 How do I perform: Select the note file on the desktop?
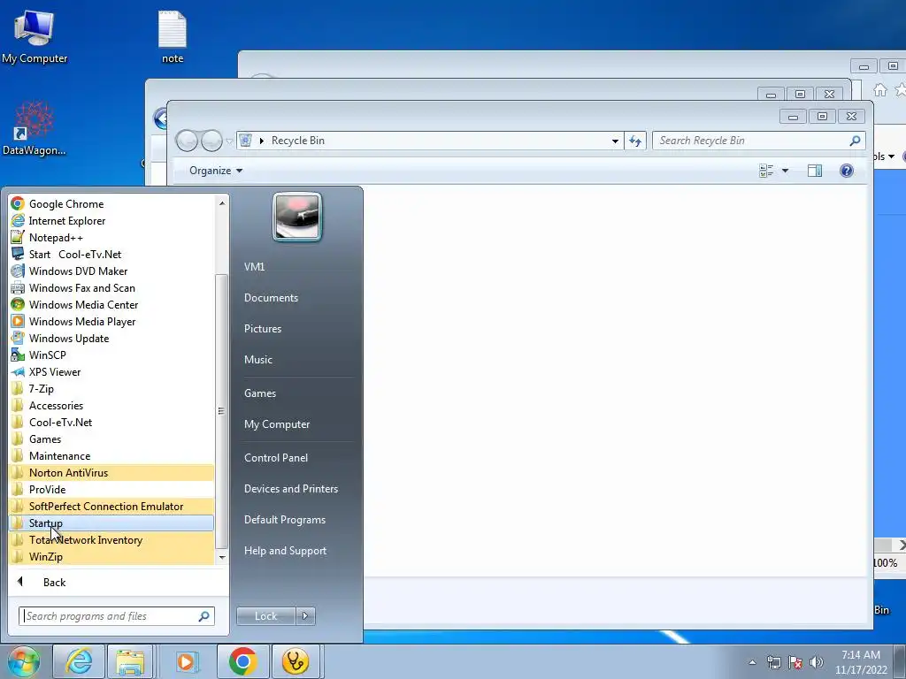click(173, 37)
